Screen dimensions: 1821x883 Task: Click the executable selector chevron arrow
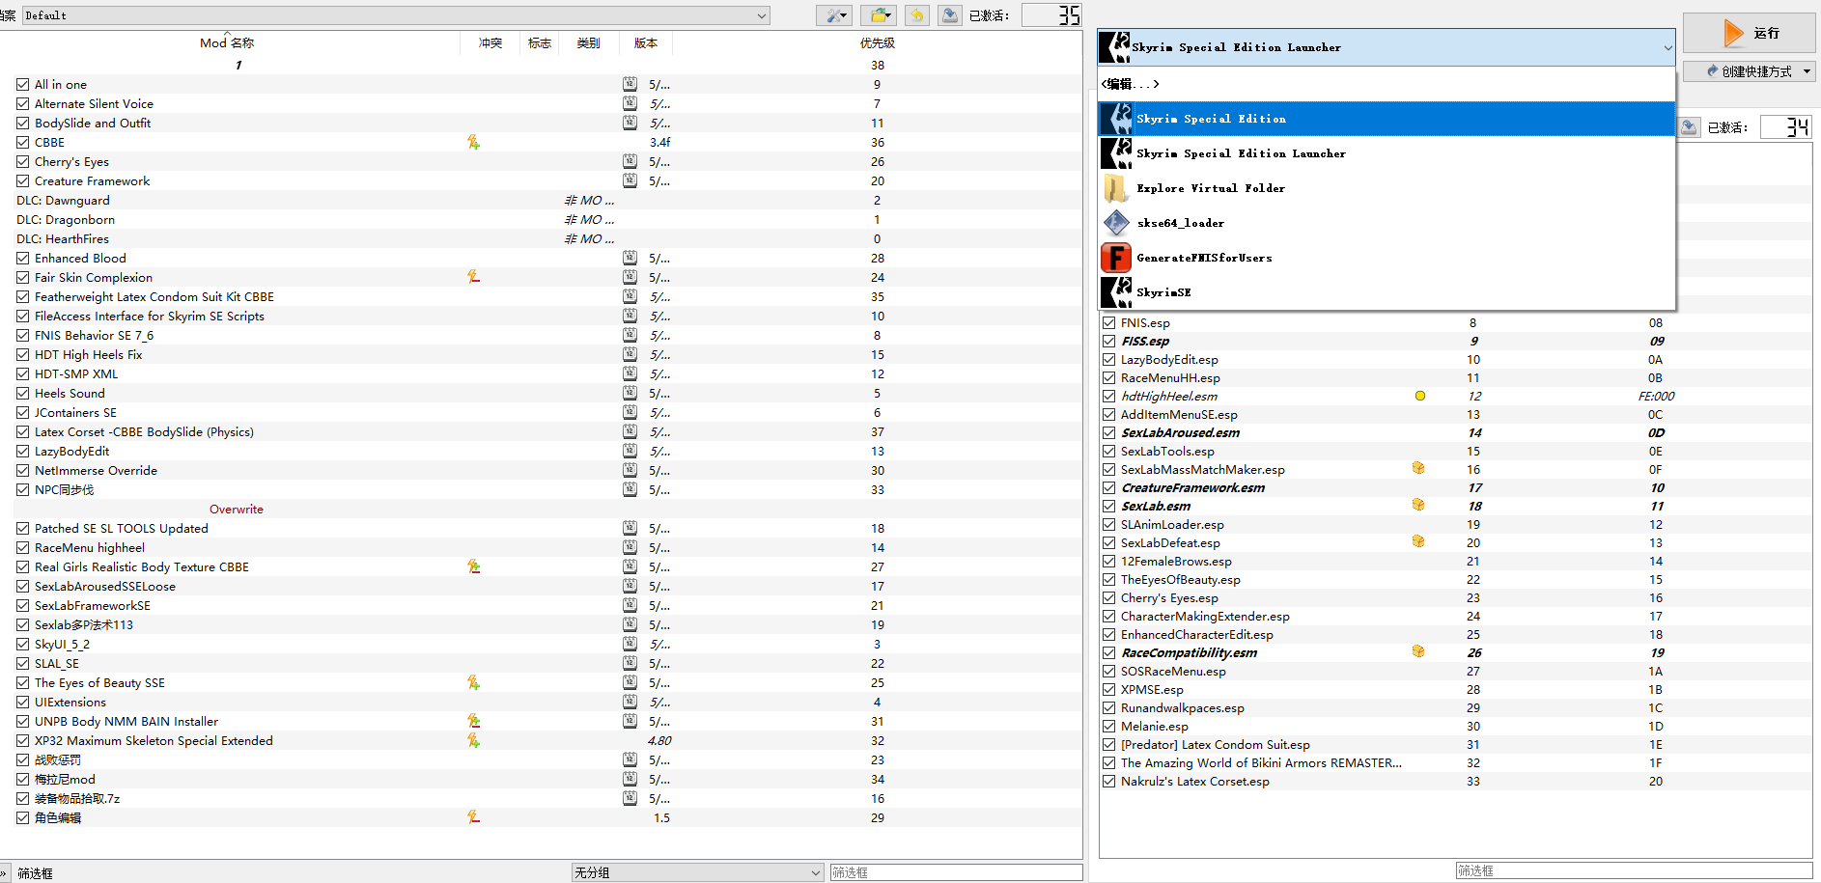(x=1667, y=47)
